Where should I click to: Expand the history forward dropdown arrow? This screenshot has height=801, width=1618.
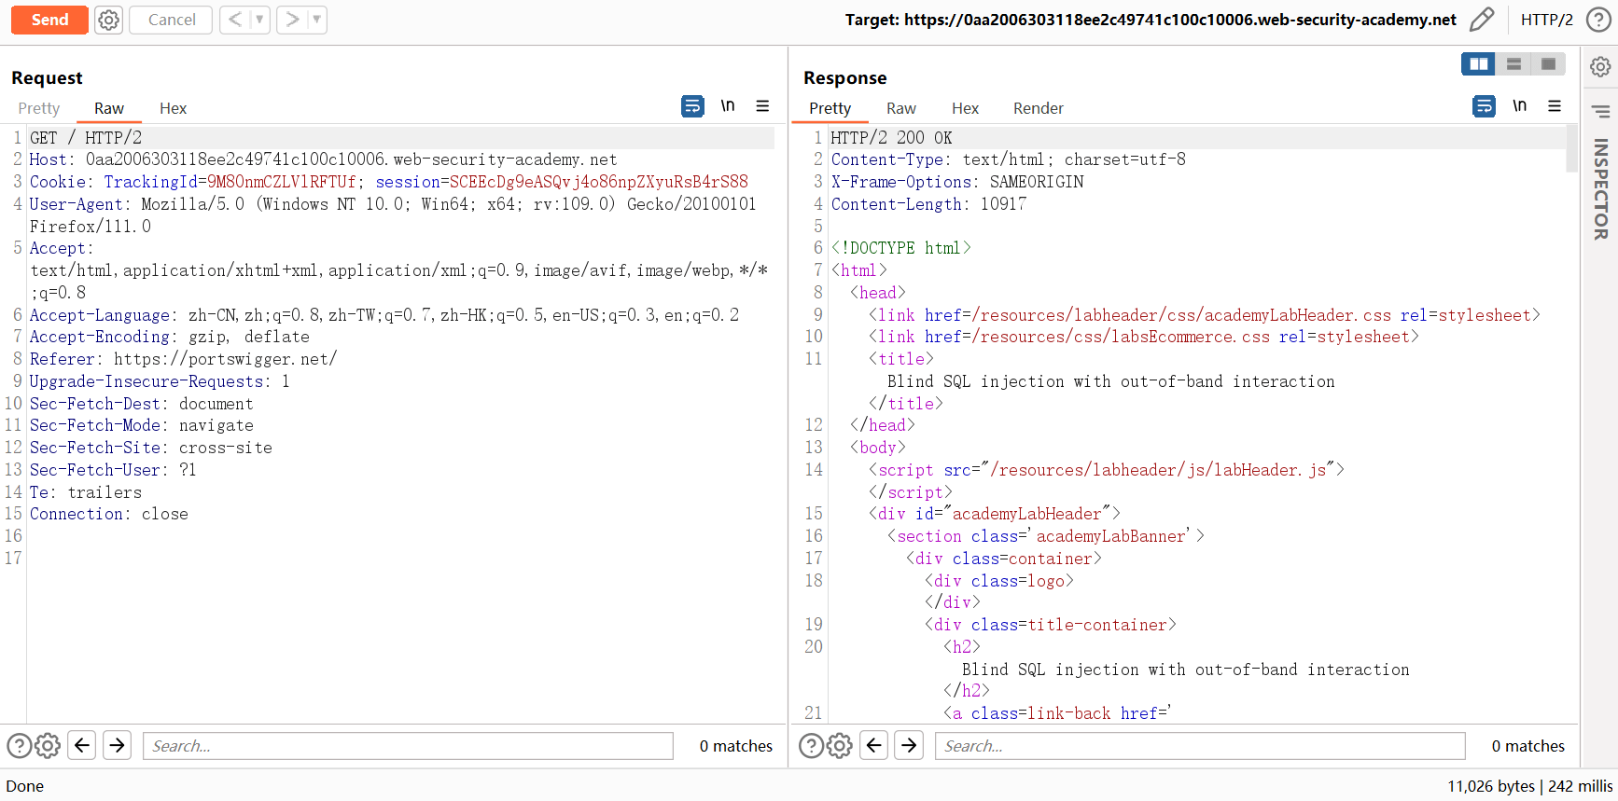(316, 20)
